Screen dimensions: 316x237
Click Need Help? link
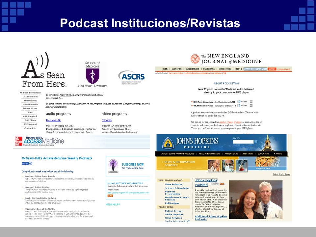click(x=113, y=204)
